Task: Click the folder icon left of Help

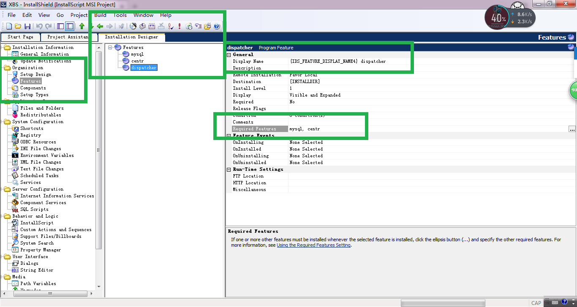Action: click(207, 26)
